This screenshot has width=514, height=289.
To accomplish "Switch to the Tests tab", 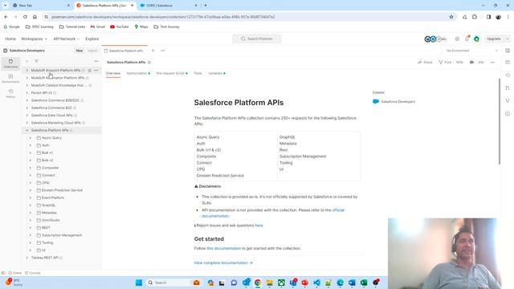I will click(198, 73).
